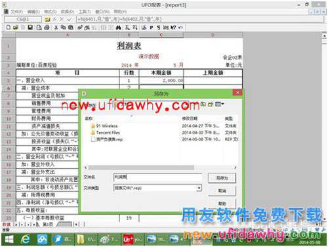Cancel formula entry with the X icon
This screenshot has height=247, width=328.
[x=62, y=19]
